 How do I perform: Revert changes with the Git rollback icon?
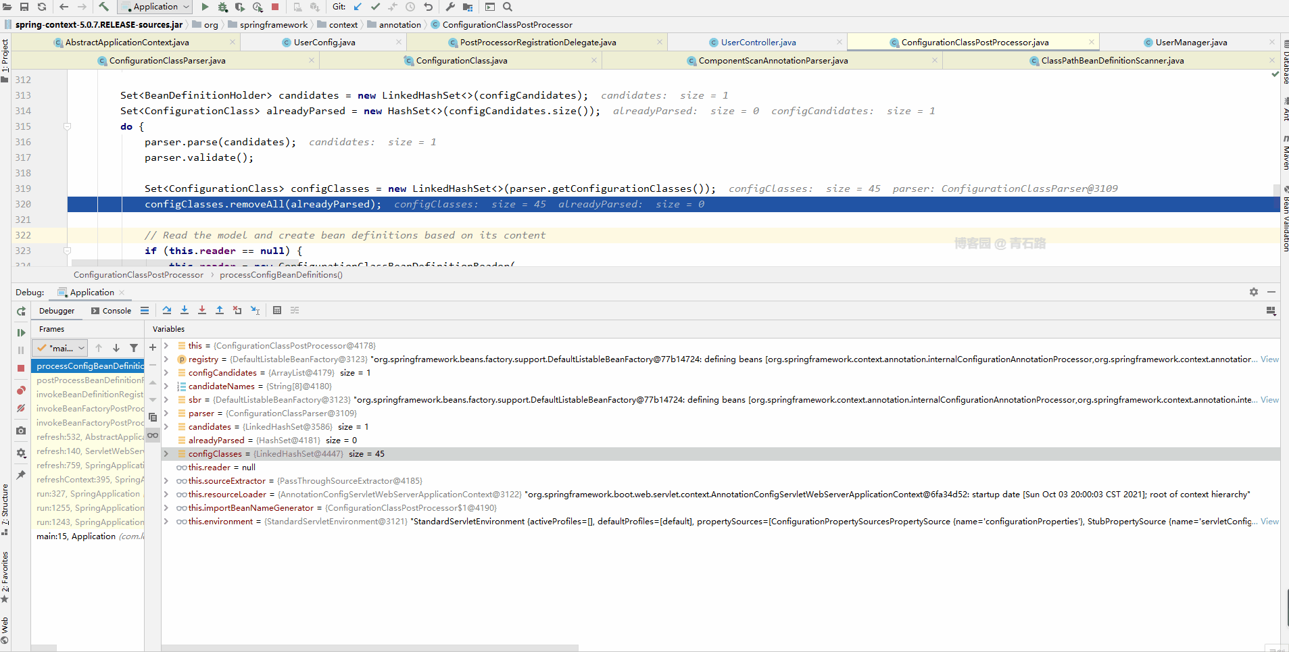point(428,7)
